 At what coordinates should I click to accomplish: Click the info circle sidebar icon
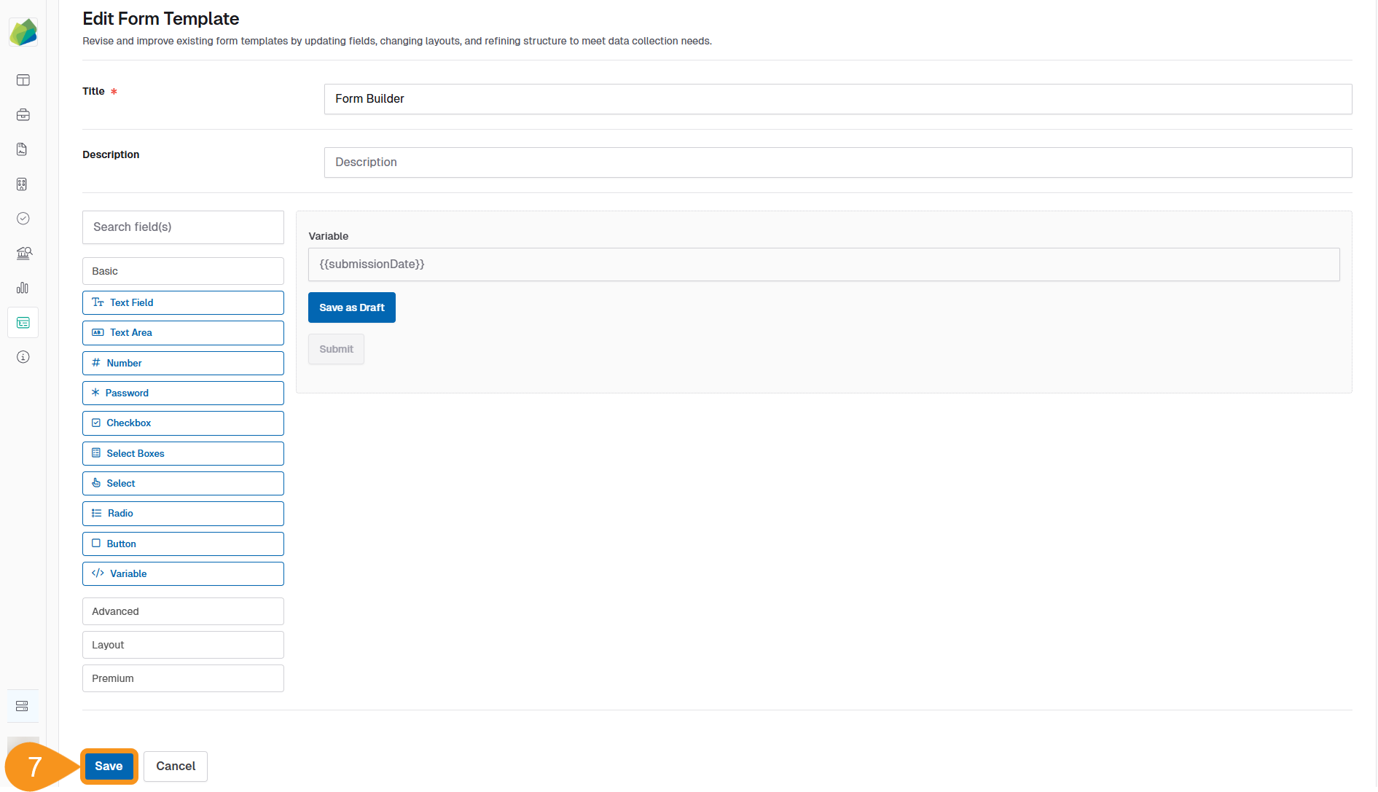pyautogui.click(x=23, y=357)
